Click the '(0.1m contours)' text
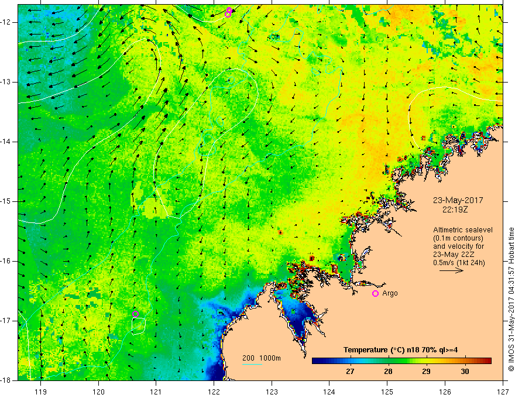The height and width of the screenshot is (398, 515). [458, 238]
